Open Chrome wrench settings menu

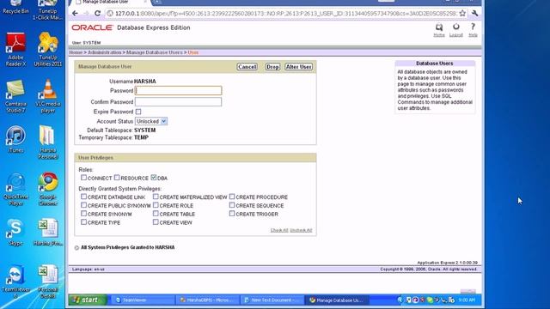tap(475, 14)
